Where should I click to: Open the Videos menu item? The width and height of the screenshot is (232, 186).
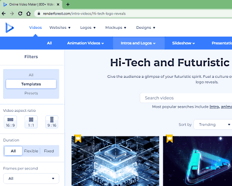coord(36,27)
